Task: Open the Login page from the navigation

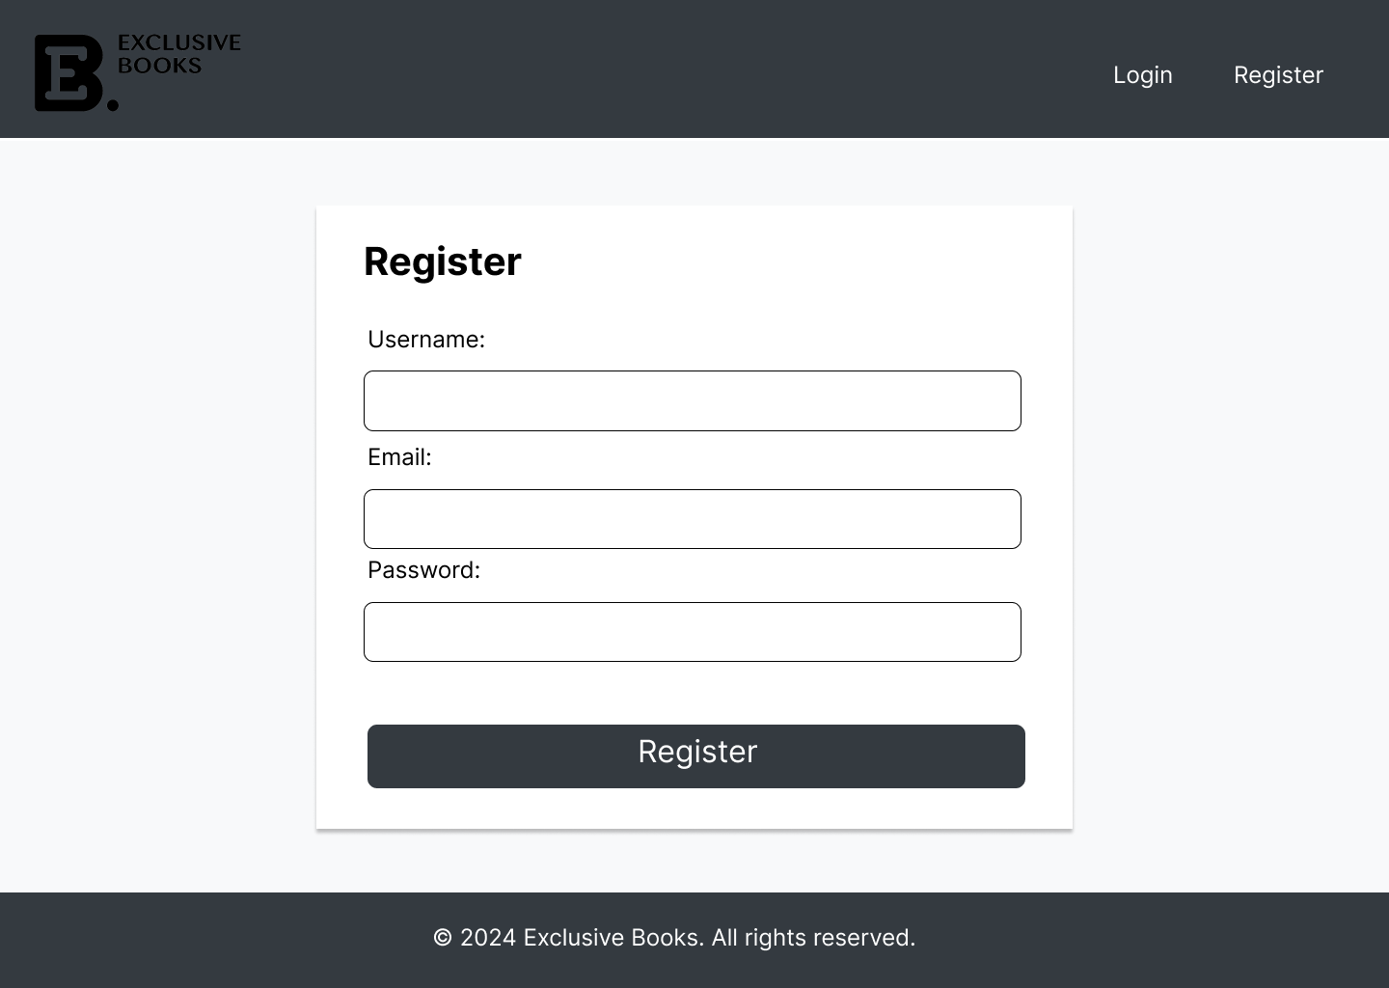Action: tap(1142, 75)
